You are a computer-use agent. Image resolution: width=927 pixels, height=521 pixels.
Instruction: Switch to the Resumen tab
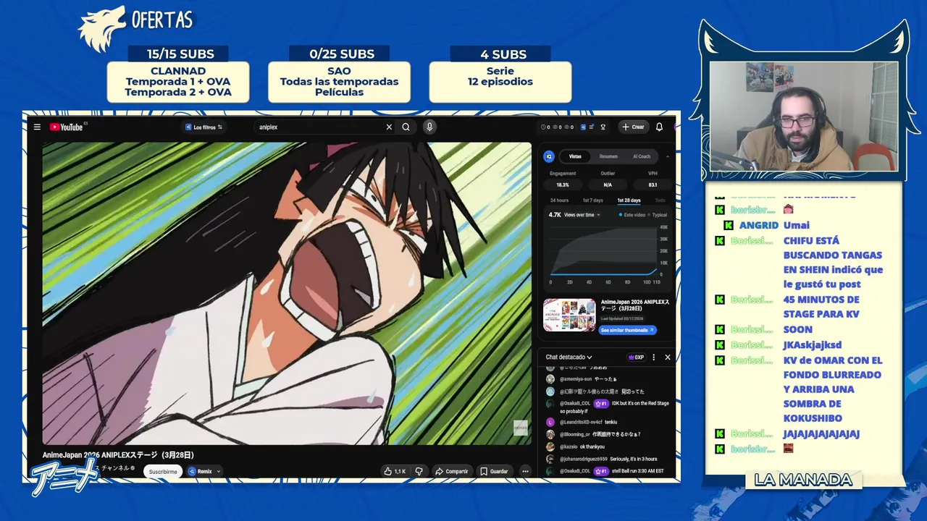608,156
